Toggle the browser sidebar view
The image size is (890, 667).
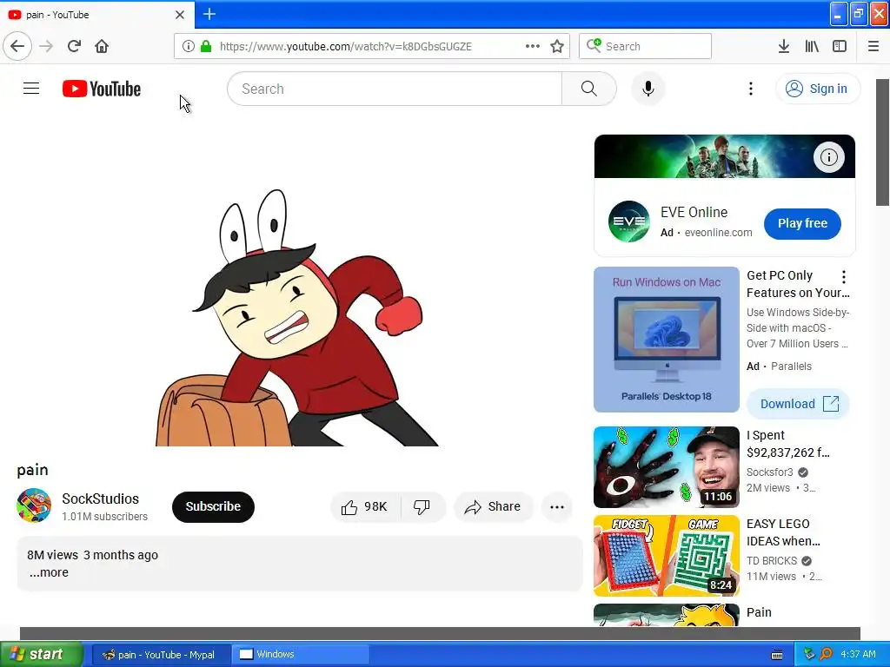(840, 46)
